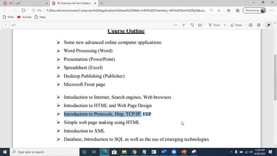Click the 'Spreadsheet (Excel)' line
Screen dimensions: 277x156
click(83, 68)
